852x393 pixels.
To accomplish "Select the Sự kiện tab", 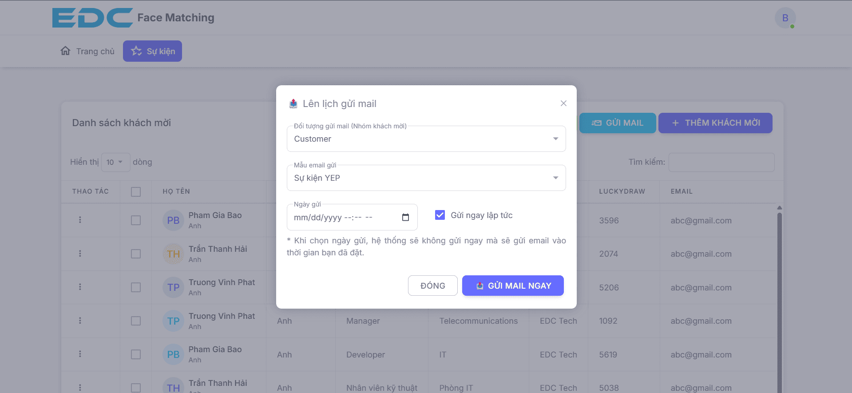I will [152, 51].
